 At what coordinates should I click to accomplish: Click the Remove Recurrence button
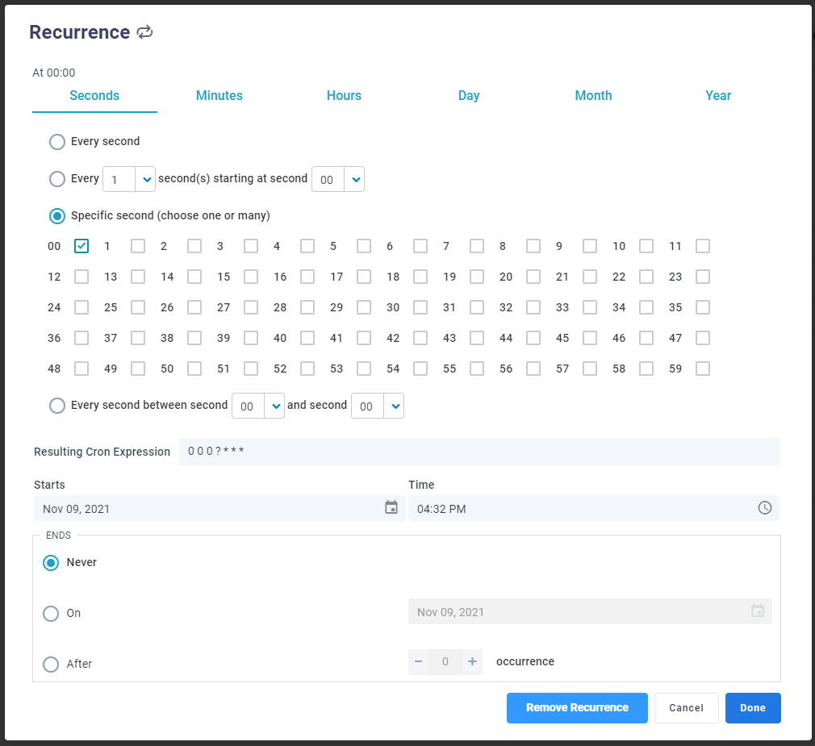577,708
